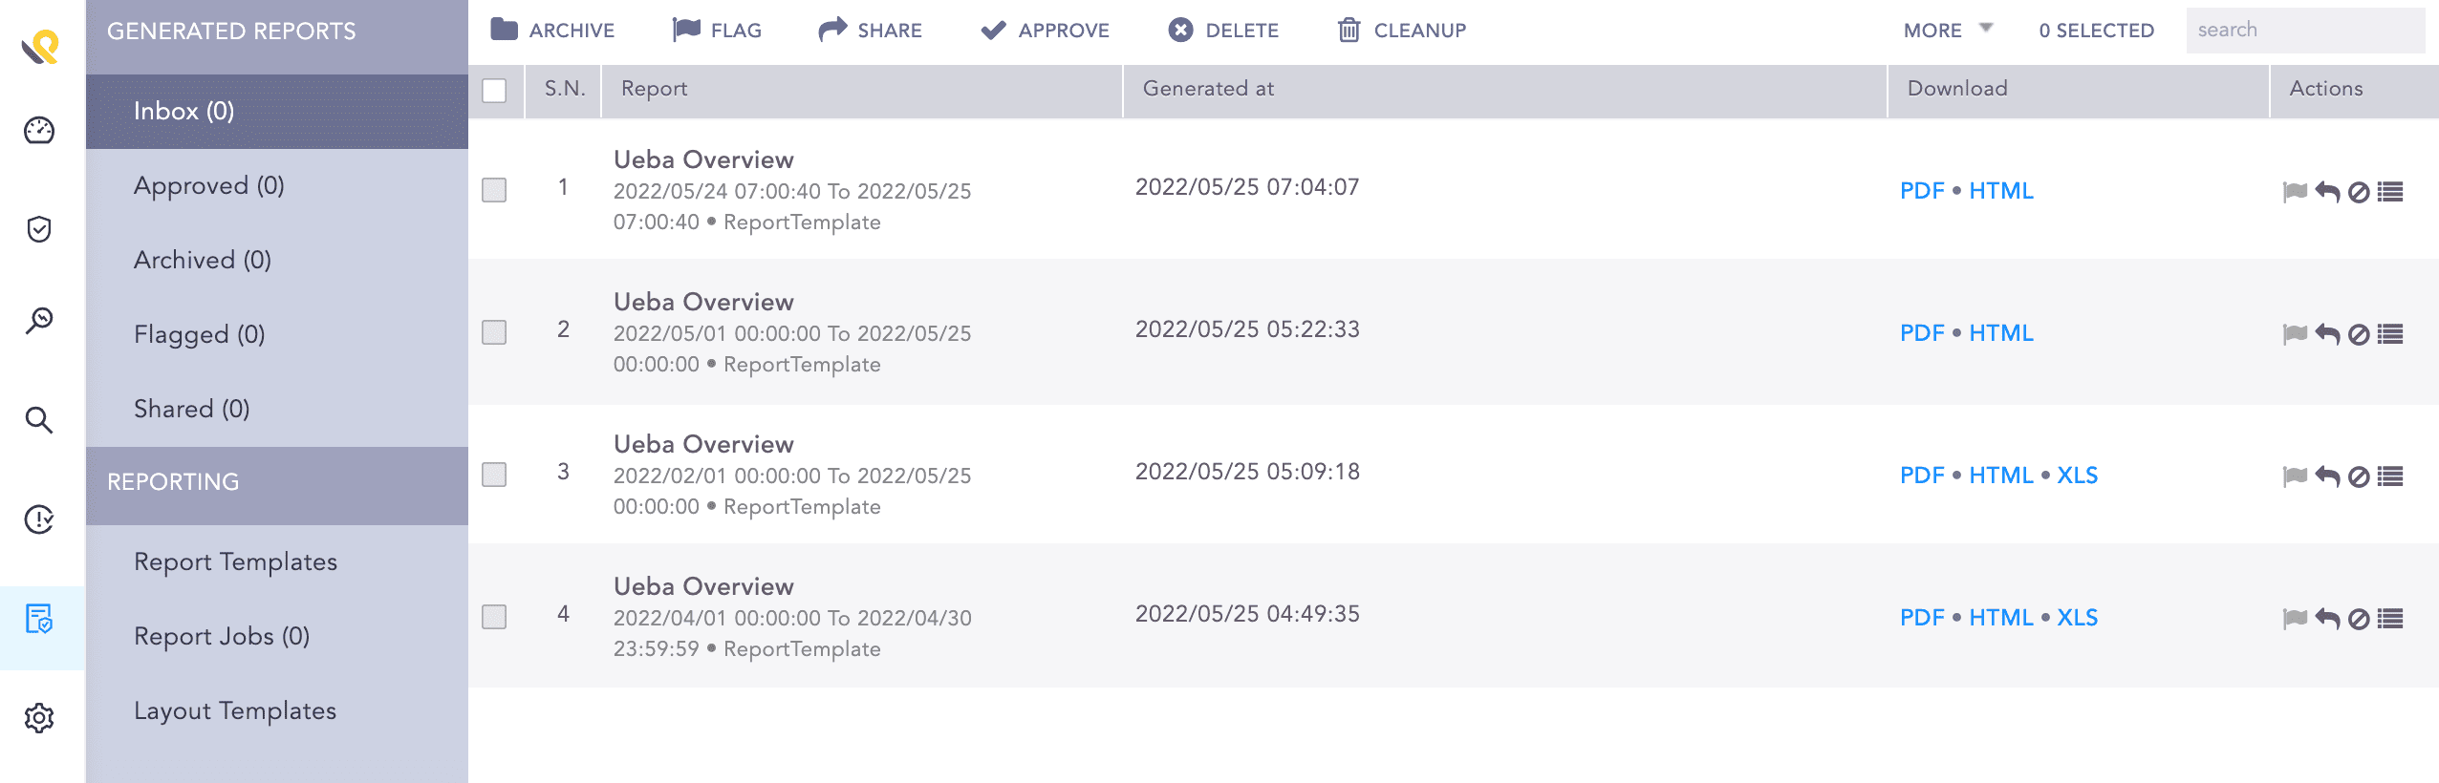Image resolution: width=2439 pixels, height=783 pixels.
Task: Download PDF for the first report
Action: (x=1922, y=191)
